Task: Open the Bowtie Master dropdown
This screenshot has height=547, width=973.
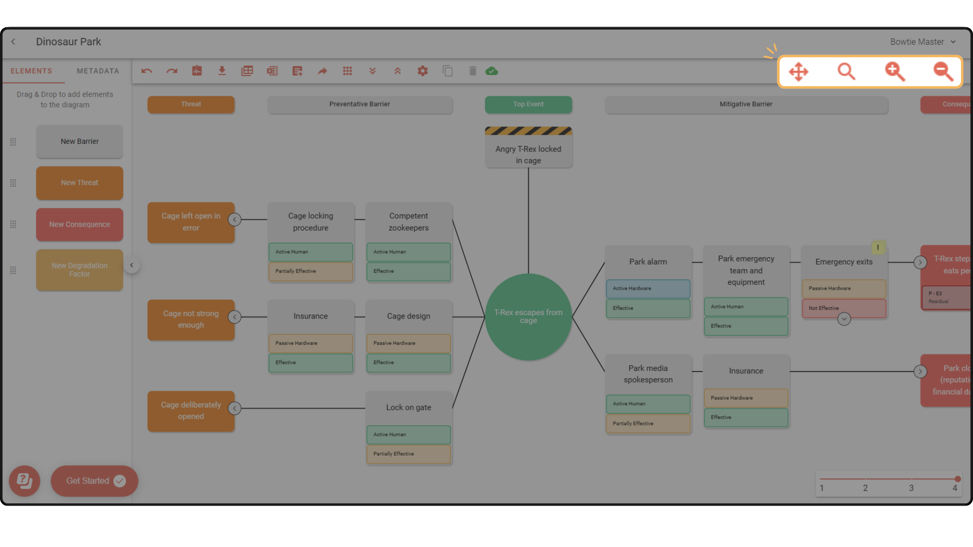Action: 922,42
